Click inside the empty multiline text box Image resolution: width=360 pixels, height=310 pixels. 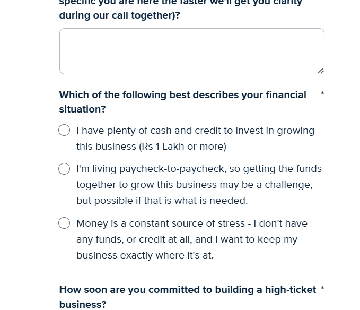tap(192, 51)
